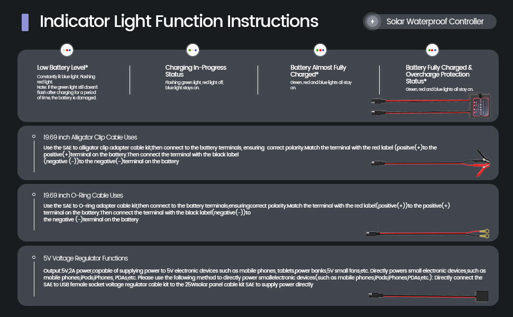Click the indicator icon above Battery Fully Charged & Overcharge
513x317 pixels.
pyautogui.click(x=432, y=50)
